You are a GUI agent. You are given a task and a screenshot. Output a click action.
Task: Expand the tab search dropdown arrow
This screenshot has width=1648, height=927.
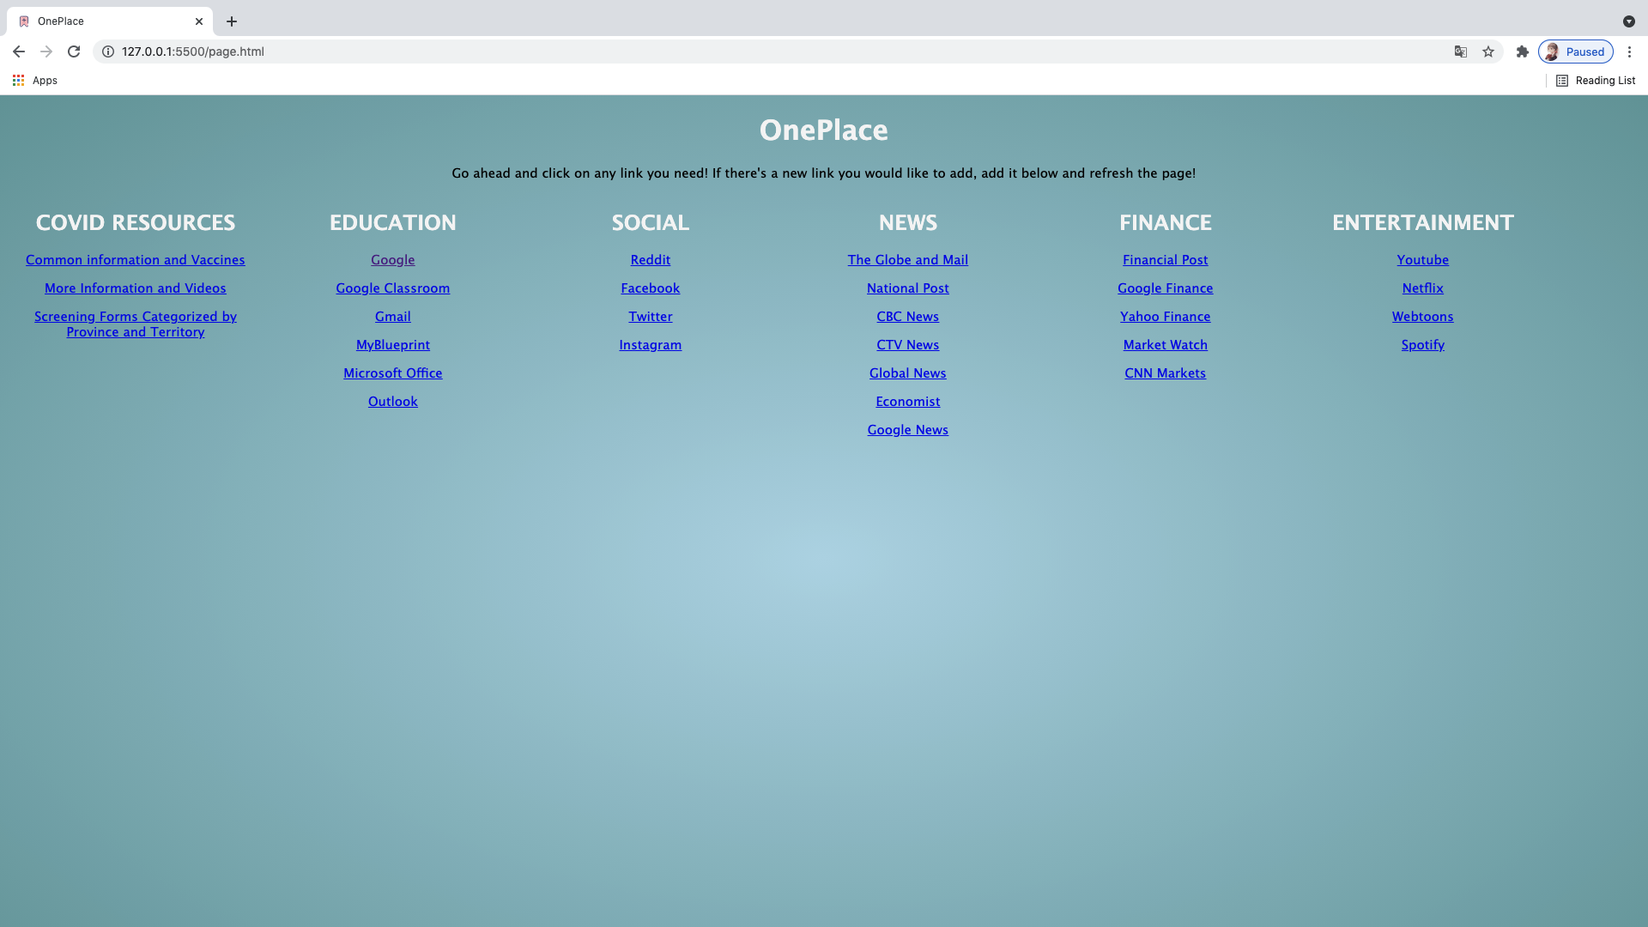tap(1628, 21)
